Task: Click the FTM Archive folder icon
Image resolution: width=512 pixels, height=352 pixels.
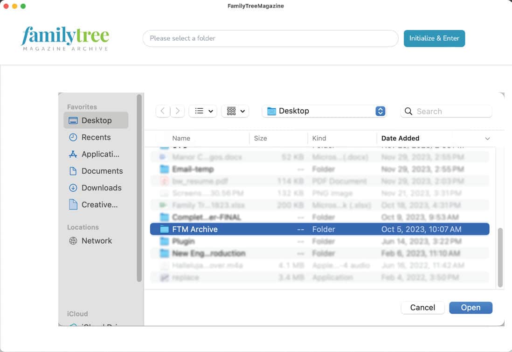Action: coord(164,229)
